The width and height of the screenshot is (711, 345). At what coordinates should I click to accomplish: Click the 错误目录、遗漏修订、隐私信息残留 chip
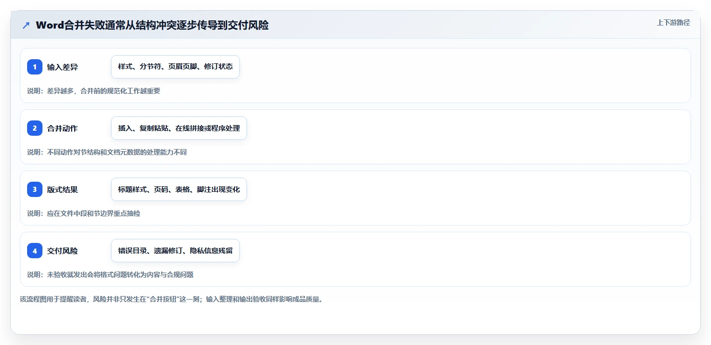175,251
